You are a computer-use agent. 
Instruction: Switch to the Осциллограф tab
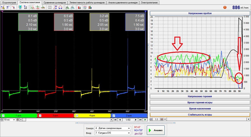tap(9, 3)
